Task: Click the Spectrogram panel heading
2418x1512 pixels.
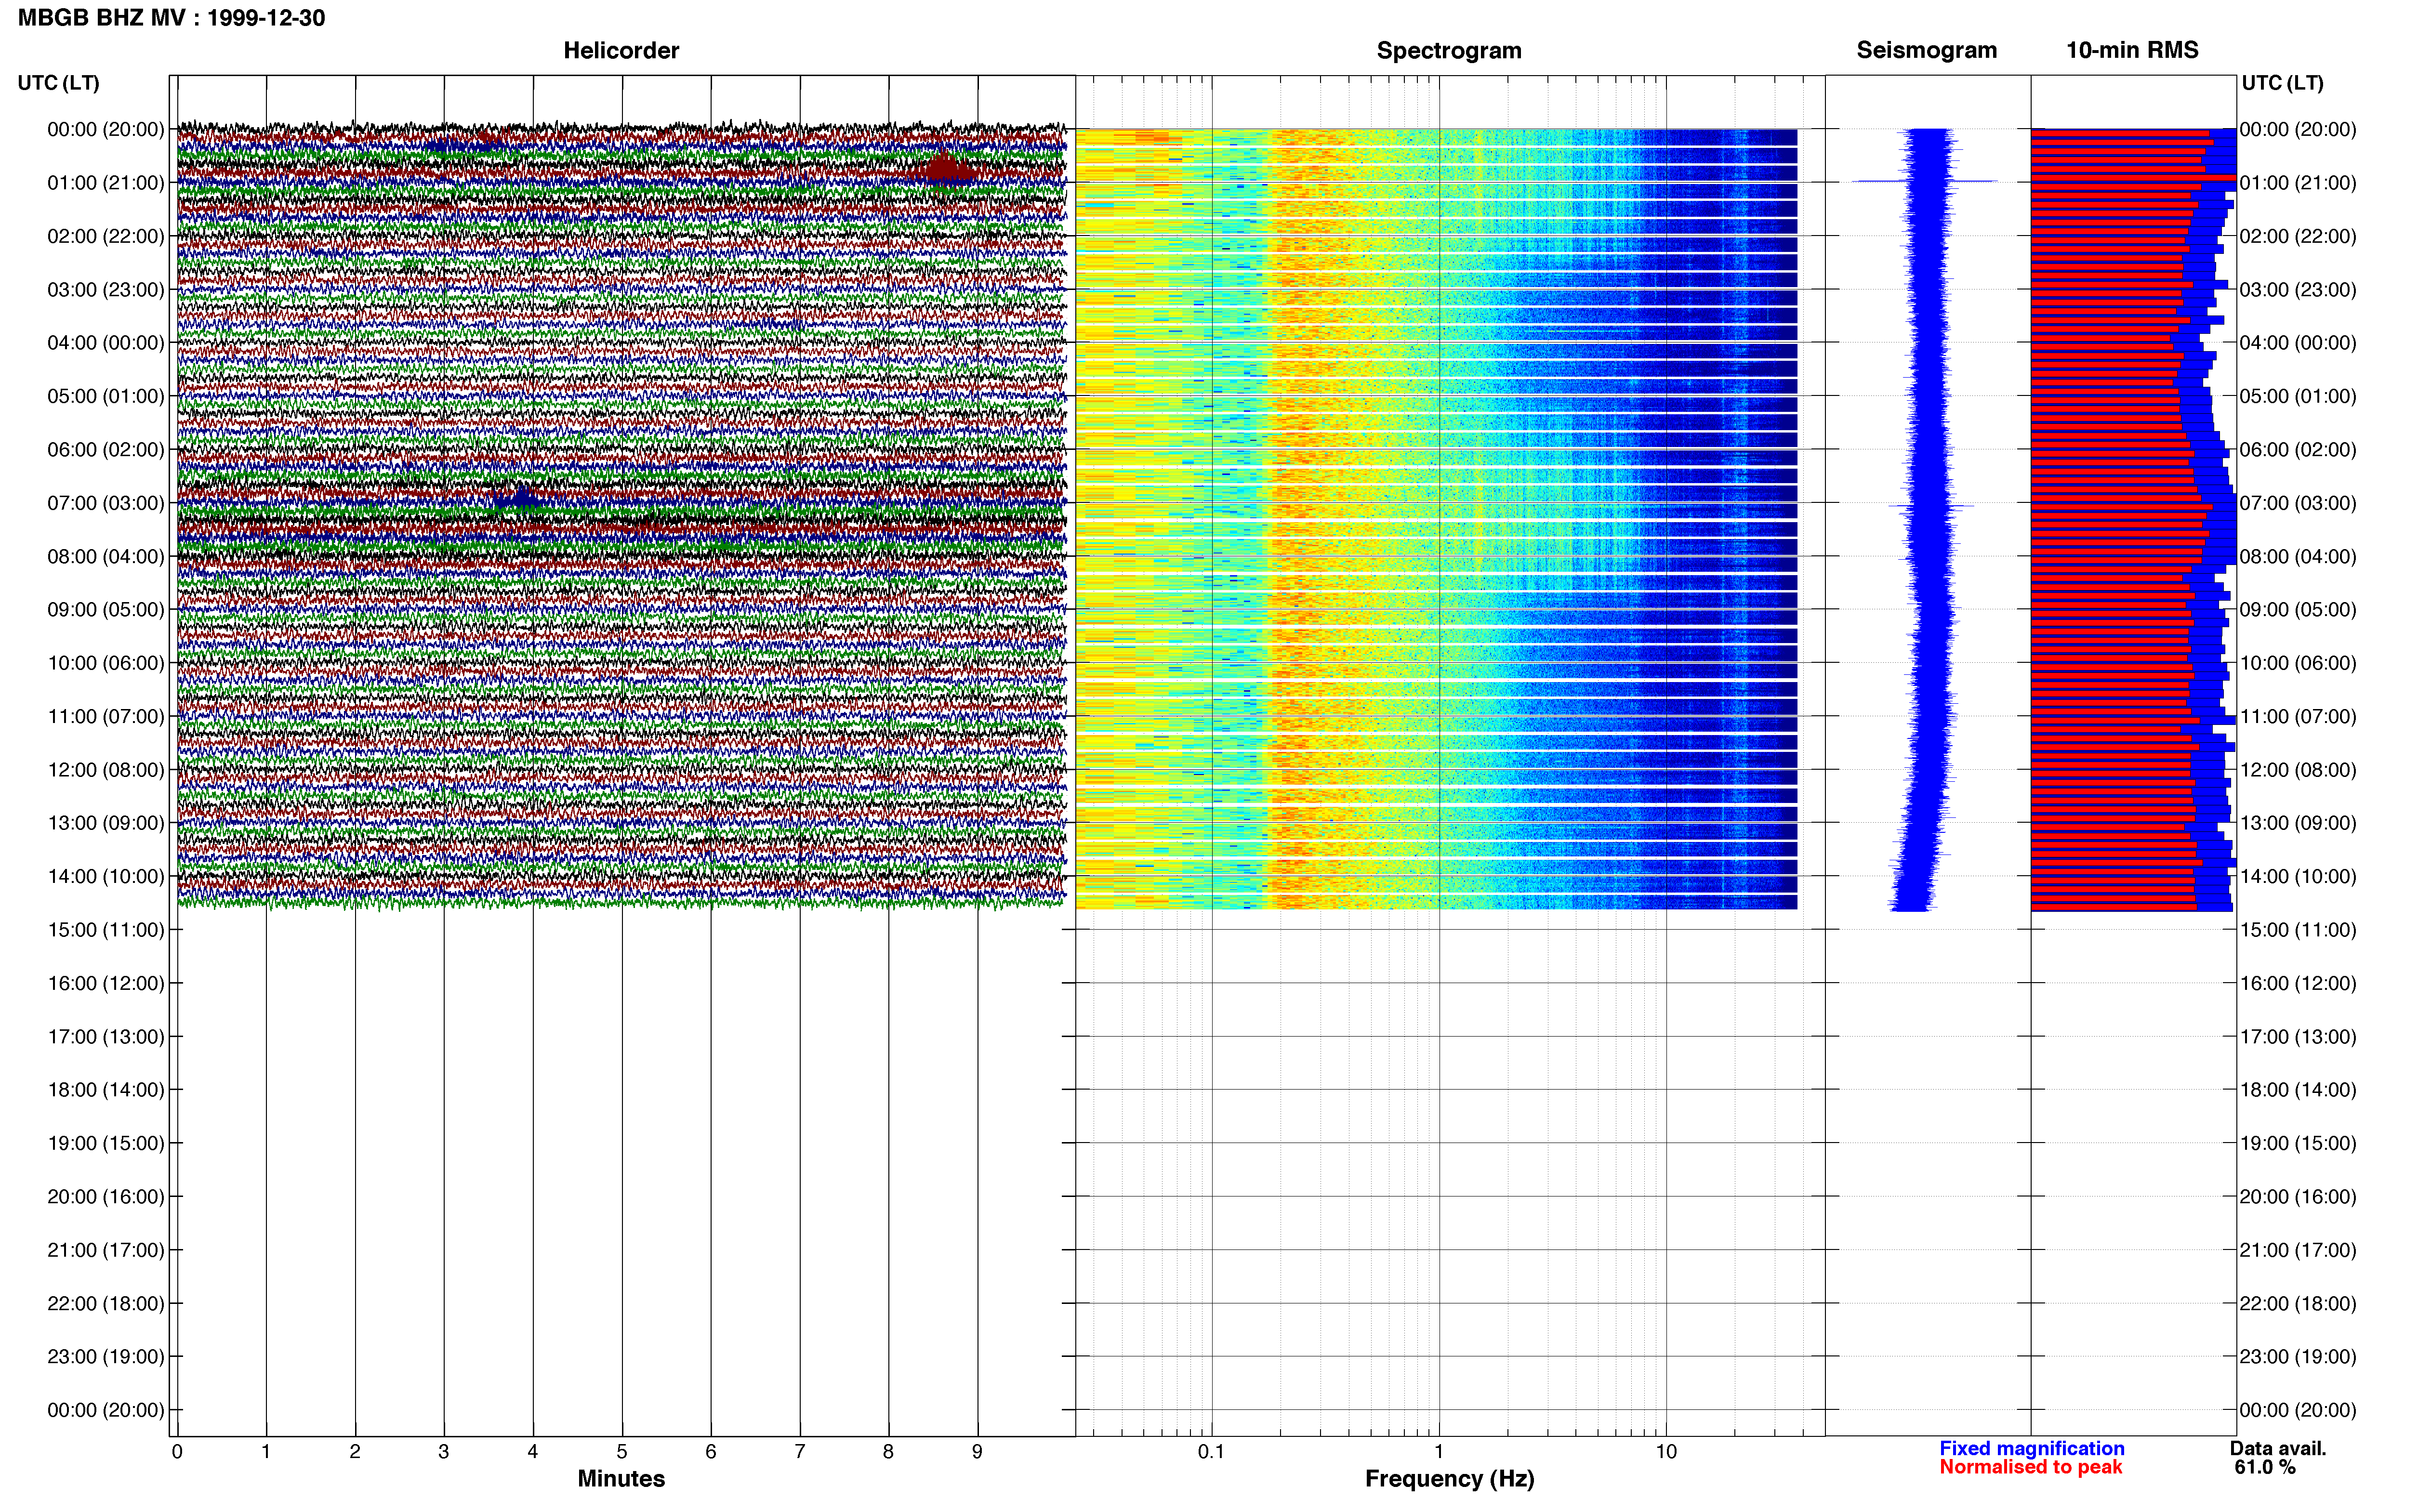Action: [x=1449, y=50]
